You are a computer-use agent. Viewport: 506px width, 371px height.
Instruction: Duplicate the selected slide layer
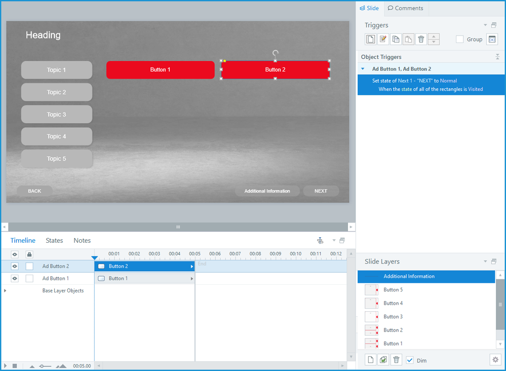(383, 360)
